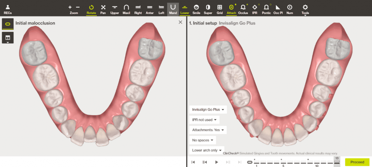The height and width of the screenshot is (167, 372).
Task: Open IPR not used dropdown
Action: [204, 120]
